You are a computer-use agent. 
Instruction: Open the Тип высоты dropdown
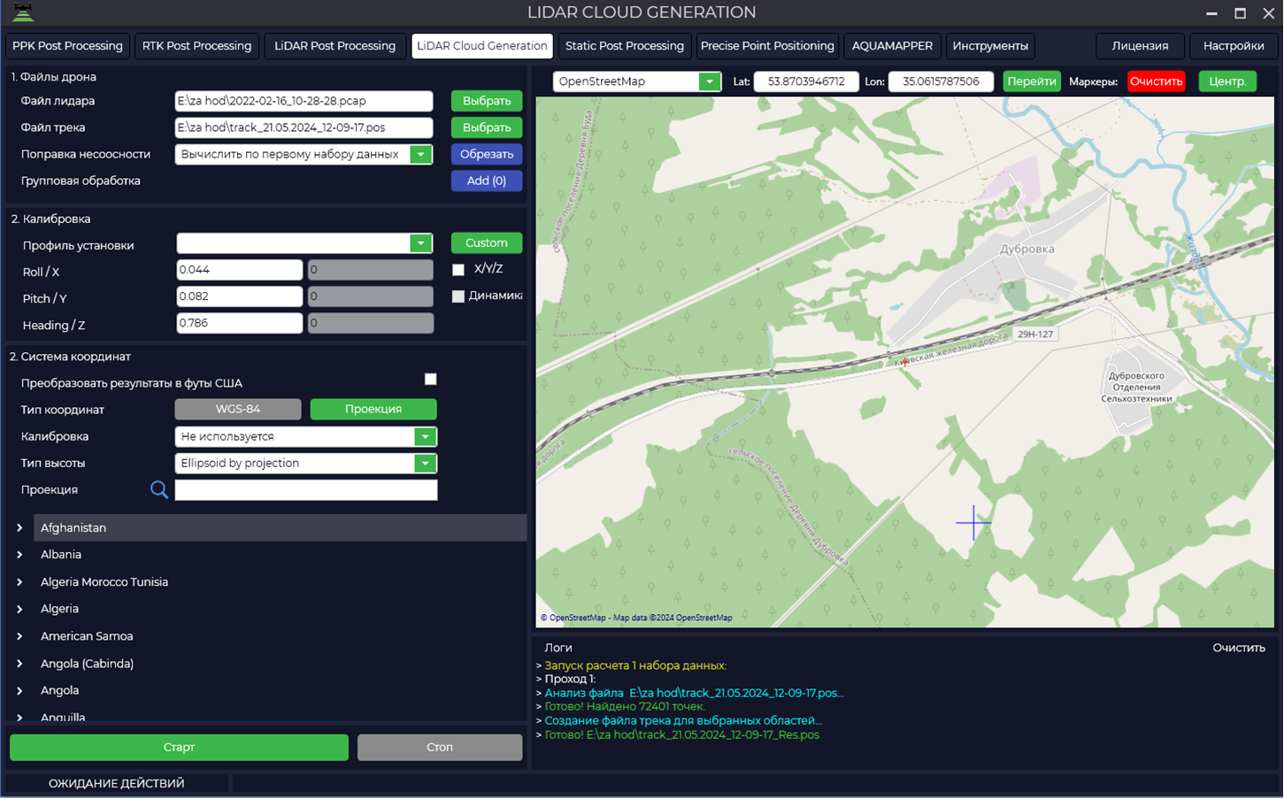(426, 463)
